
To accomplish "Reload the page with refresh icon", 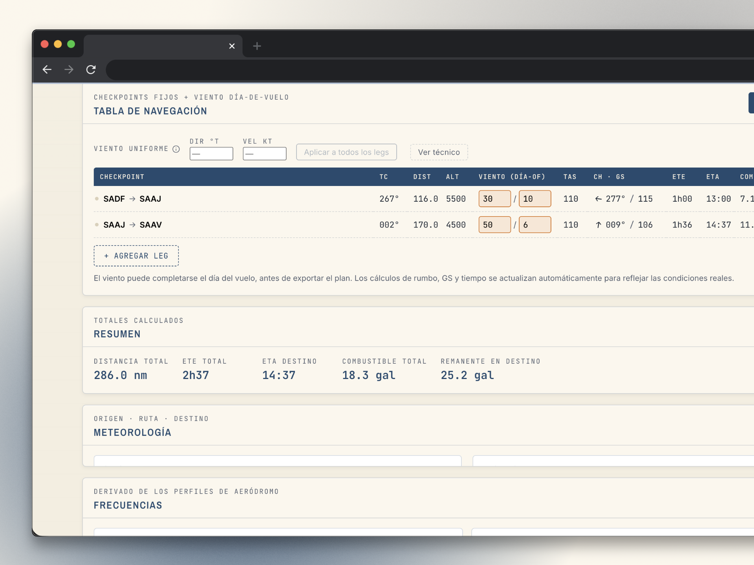I will [91, 69].
